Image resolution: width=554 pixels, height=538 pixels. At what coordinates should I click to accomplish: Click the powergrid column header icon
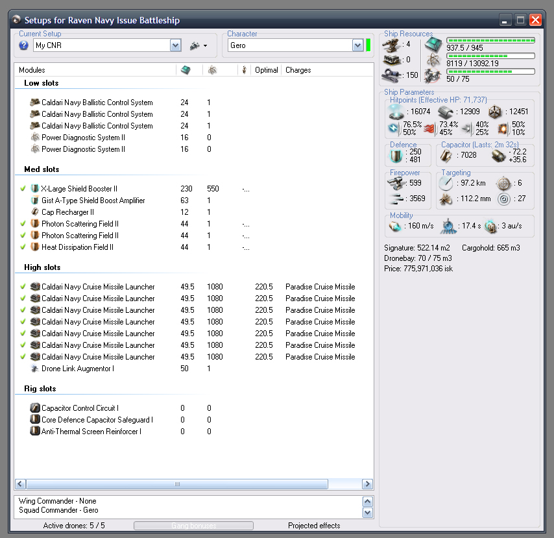212,70
